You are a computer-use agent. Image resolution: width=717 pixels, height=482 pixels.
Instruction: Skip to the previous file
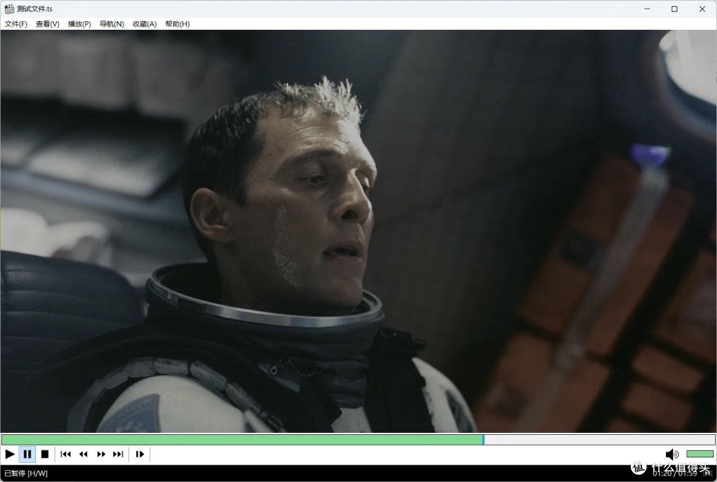(x=66, y=454)
